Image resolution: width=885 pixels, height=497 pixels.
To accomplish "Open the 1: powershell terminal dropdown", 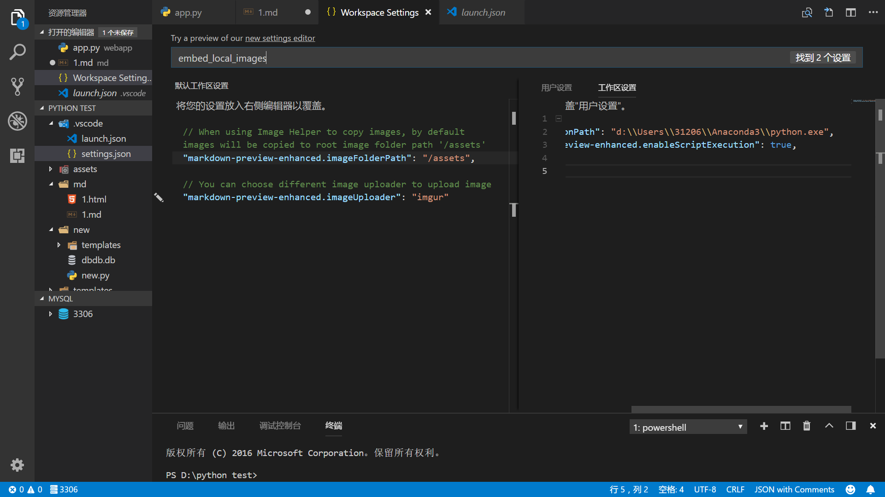I will pyautogui.click(x=688, y=427).
